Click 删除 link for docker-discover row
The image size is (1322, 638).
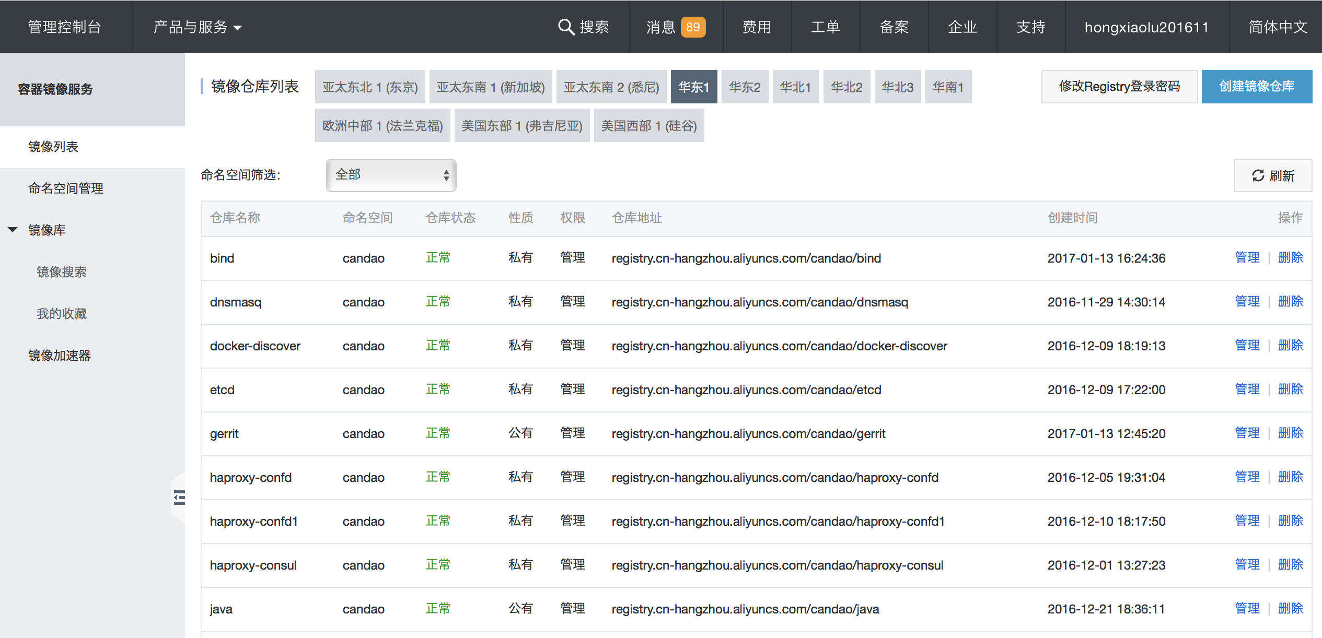pyautogui.click(x=1290, y=346)
